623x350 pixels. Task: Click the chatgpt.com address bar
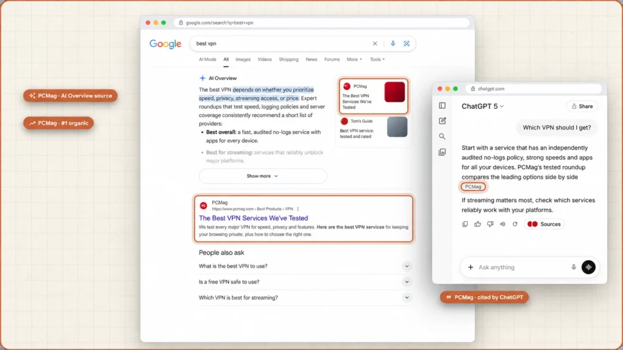point(534,89)
